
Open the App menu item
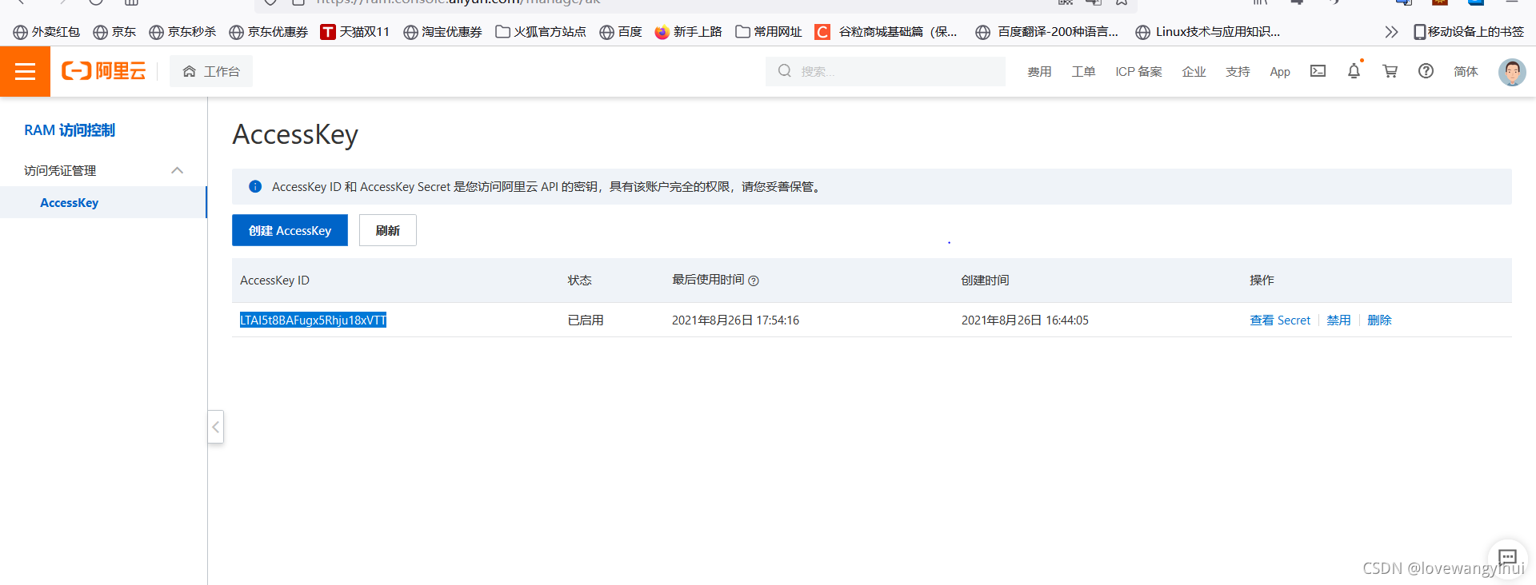coord(1280,72)
